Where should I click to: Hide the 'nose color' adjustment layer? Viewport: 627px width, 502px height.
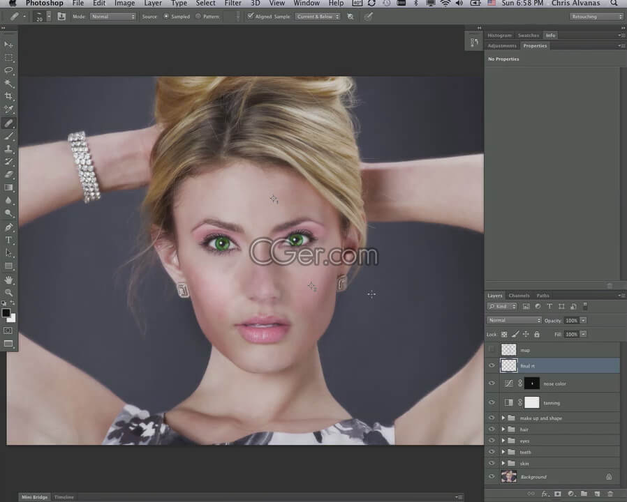tap(492, 383)
